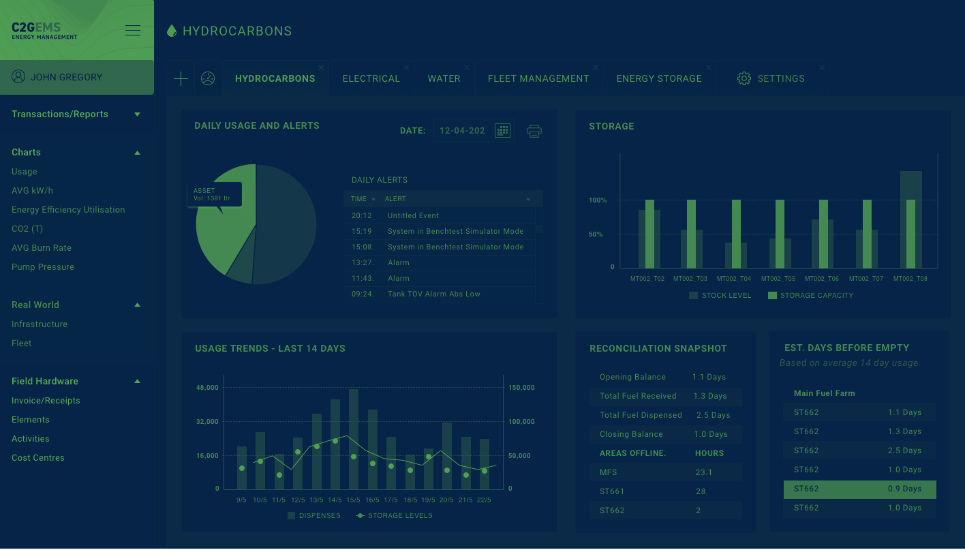The height and width of the screenshot is (550, 965).
Task: Close the Energy Storage tab
Action: click(709, 67)
